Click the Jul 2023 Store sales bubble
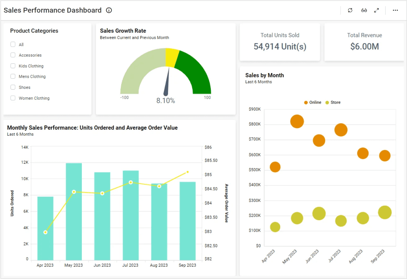 [x=341, y=221]
